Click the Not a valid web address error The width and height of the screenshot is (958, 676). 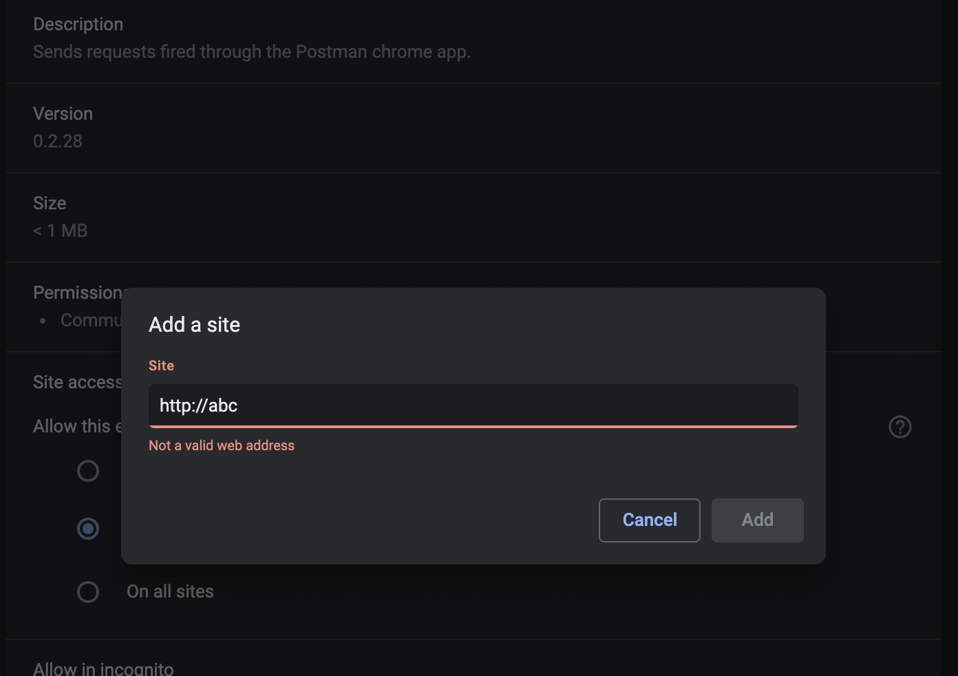[x=222, y=445]
